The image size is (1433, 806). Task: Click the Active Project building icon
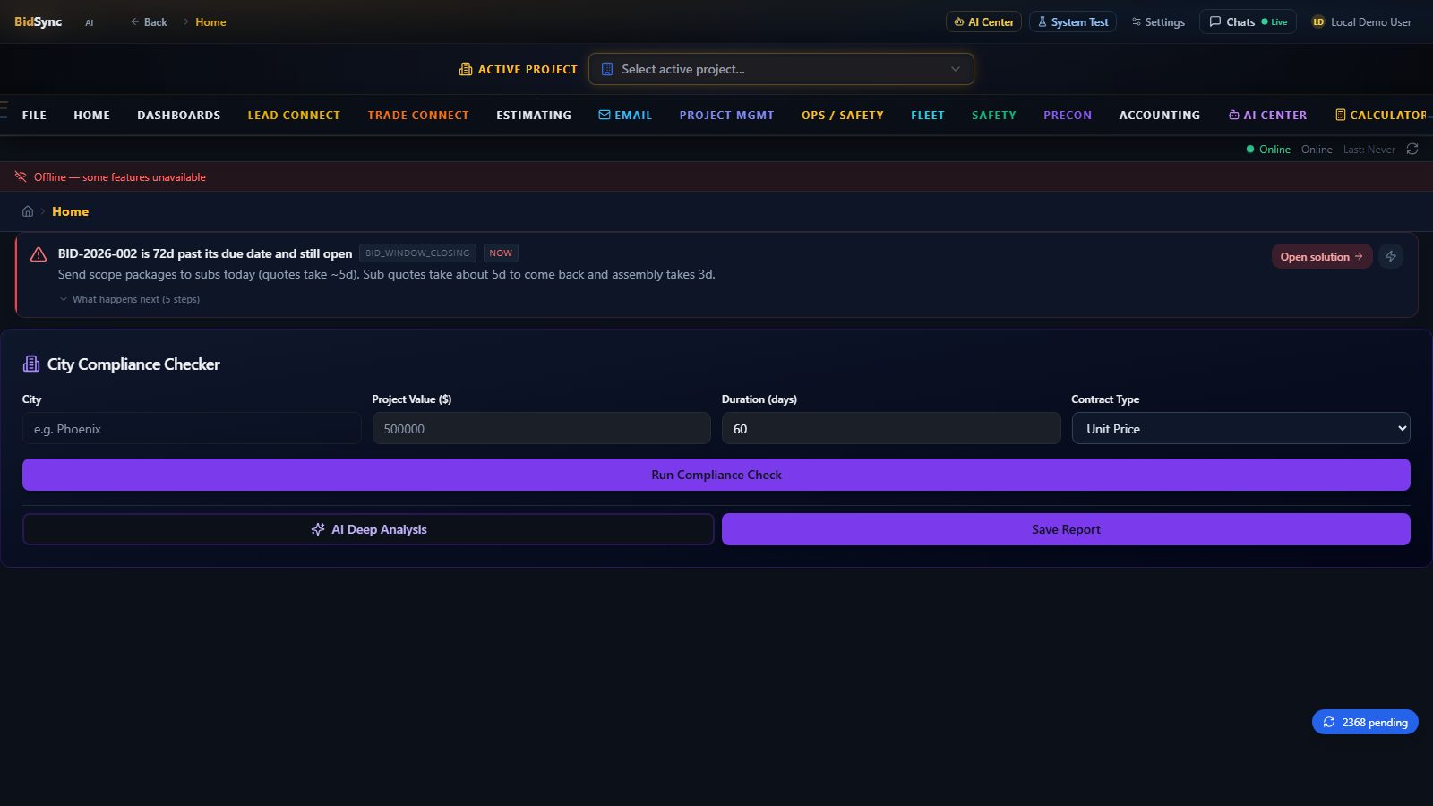tap(466, 69)
